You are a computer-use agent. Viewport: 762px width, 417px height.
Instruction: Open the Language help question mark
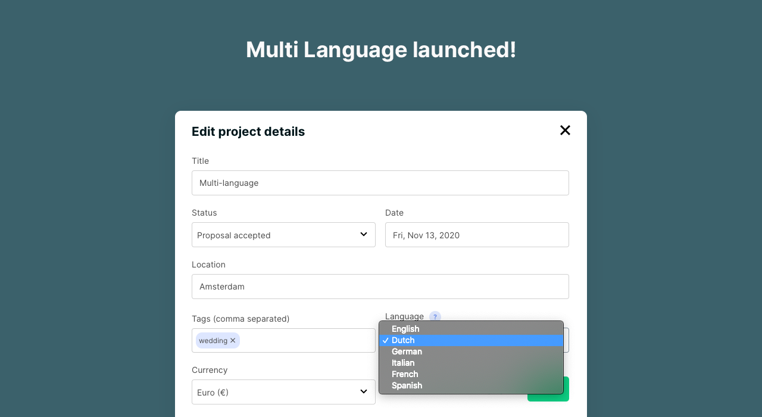coord(435,317)
